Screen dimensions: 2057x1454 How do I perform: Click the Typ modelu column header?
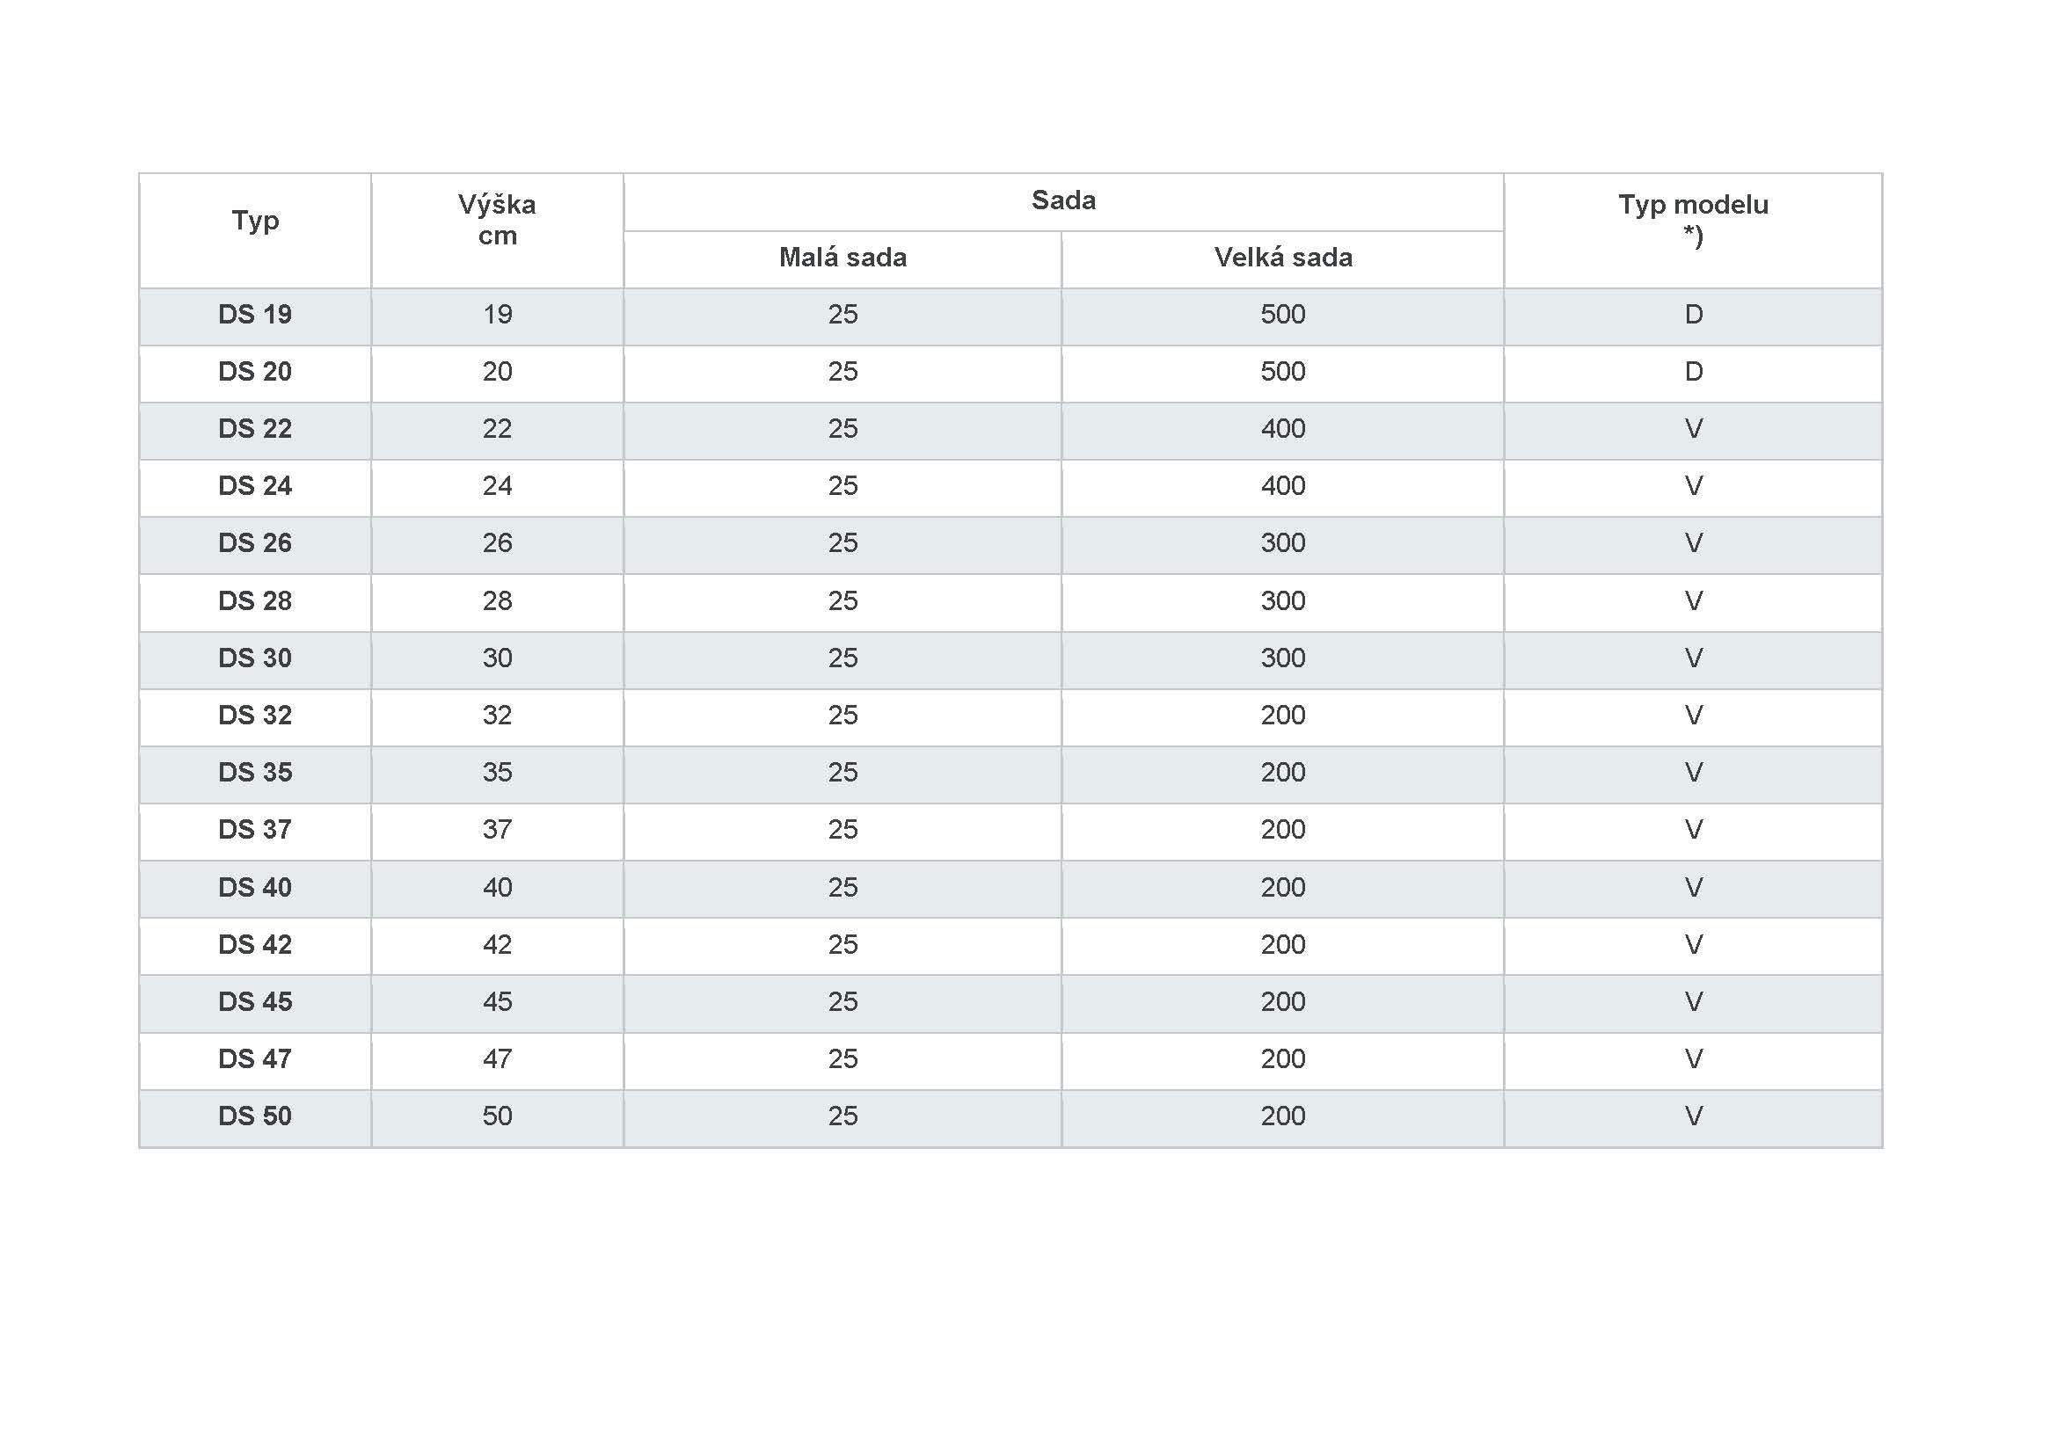1693,221
